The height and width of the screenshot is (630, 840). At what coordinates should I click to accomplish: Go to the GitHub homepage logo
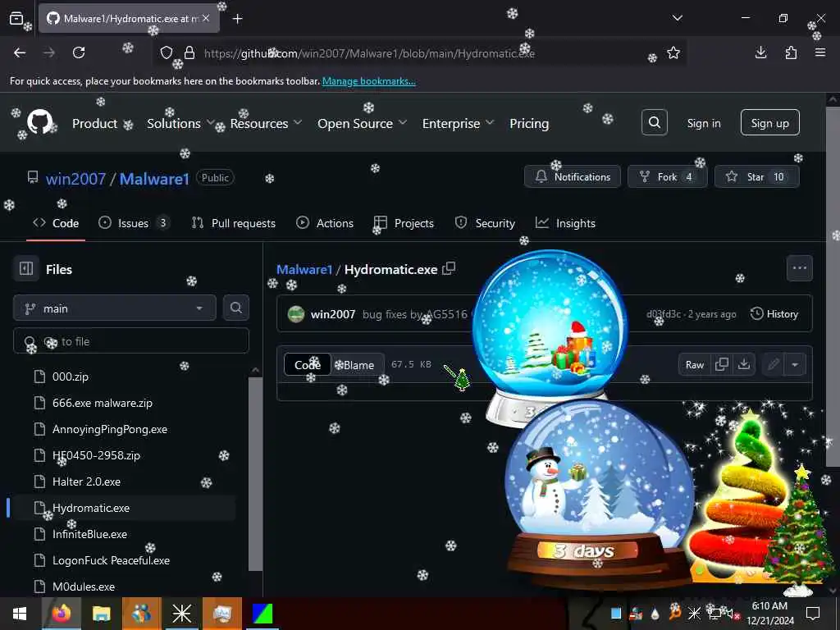coord(39,123)
